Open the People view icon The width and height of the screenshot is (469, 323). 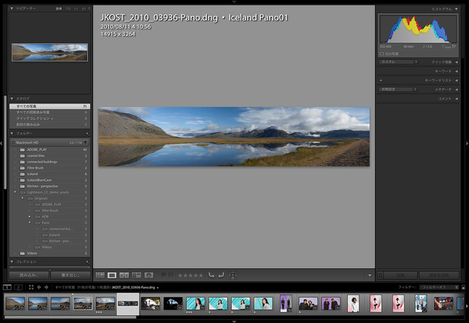pyautogui.click(x=149, y=275)
